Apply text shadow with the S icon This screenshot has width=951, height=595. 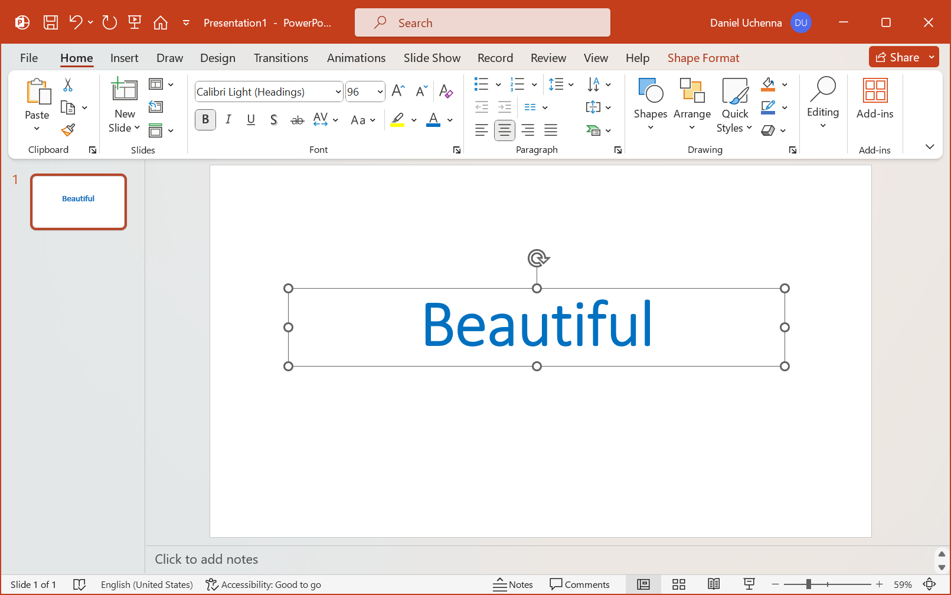click(273, 120)
